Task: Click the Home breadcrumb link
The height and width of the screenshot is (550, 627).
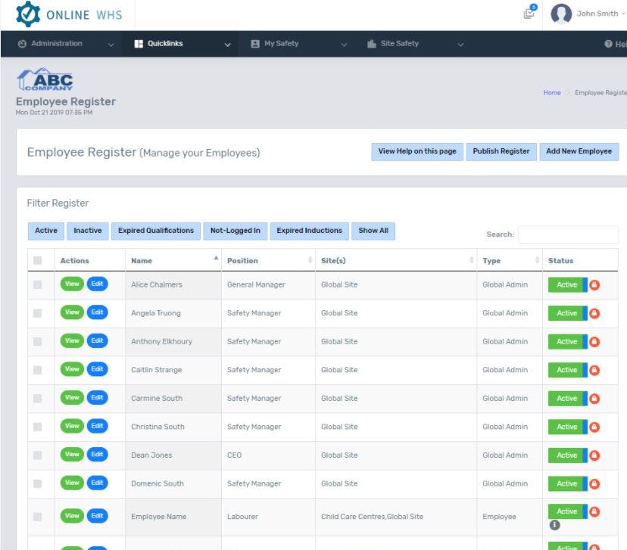Action: click(554, 92)
